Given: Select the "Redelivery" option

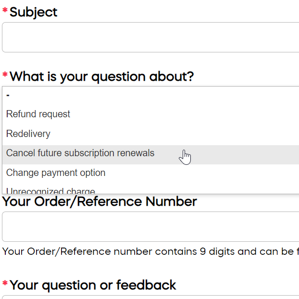Looking at the screenshot, I should click(x=150, y=134).
